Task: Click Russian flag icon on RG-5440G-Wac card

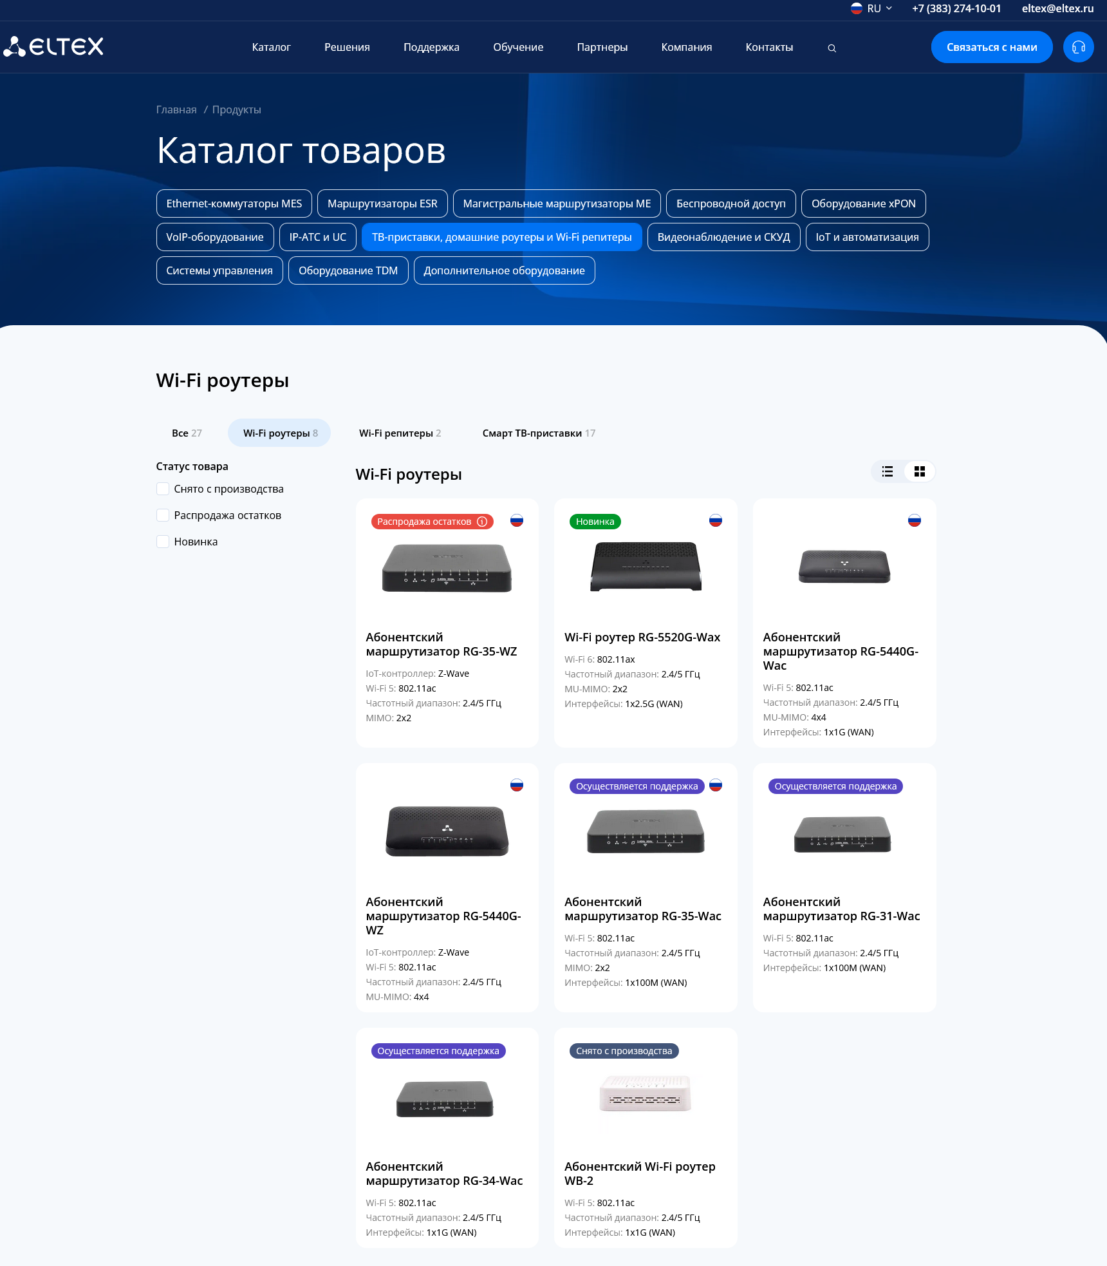Action: [915, 520]
